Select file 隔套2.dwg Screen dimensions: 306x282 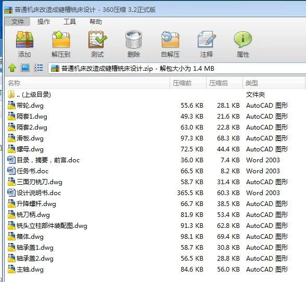155,127
